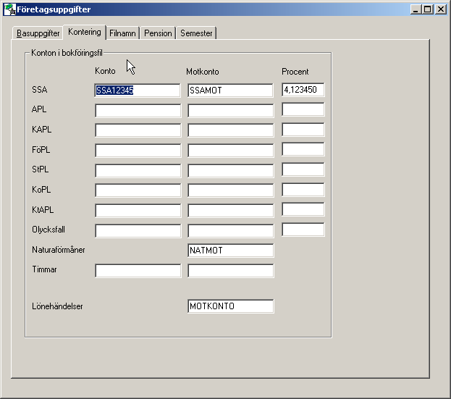
Task: Click the Lönehändelser field containing MOTKONTO
Action: [230, 306]
